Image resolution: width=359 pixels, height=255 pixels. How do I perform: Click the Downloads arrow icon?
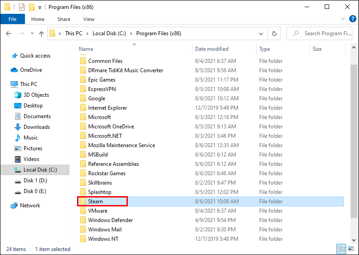tap(18, 127)
